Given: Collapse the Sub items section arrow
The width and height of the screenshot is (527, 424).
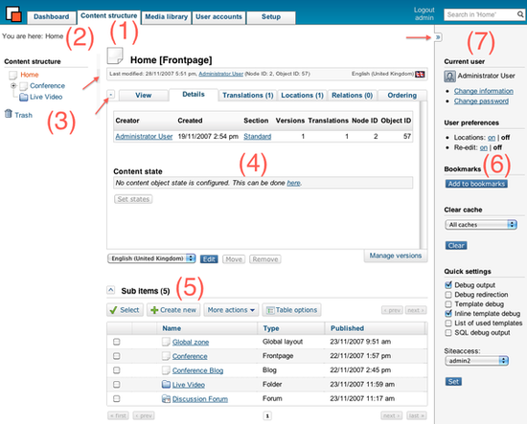Looking at the screenshot, I should (111, 290).
